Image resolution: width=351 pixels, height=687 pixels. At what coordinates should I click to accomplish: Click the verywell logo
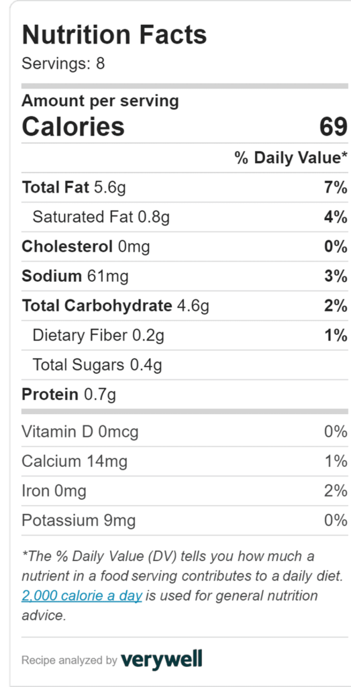click(x=161, y=659)
